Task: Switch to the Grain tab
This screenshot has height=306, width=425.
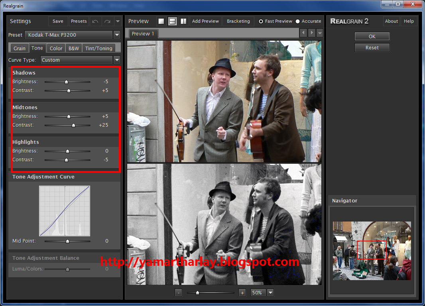Action: [x=19, y=48]
